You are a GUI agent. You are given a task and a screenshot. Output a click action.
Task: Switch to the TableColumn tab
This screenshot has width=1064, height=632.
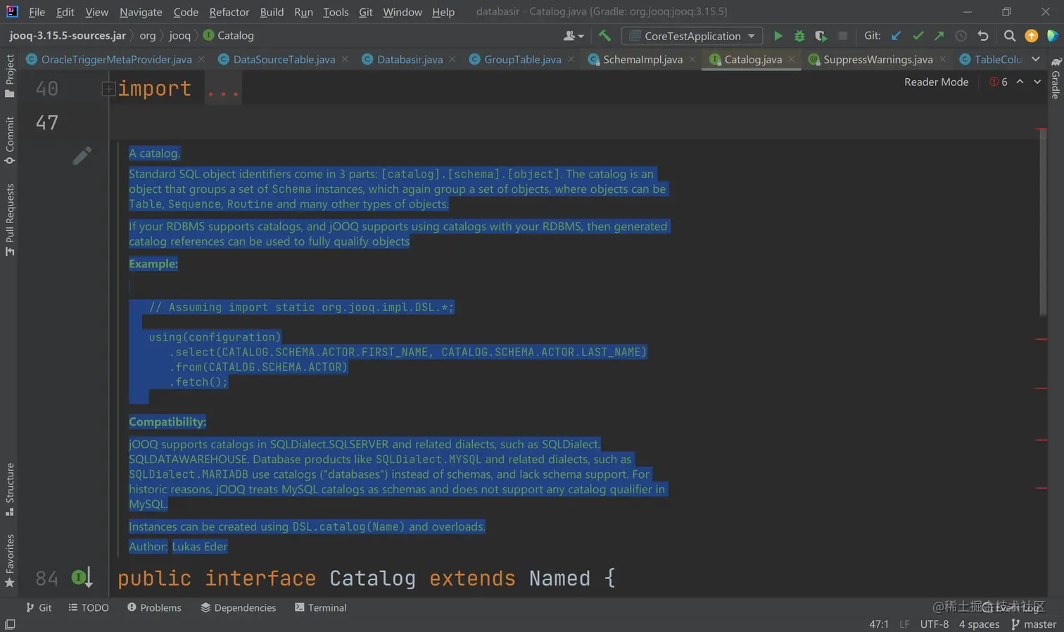(991, 60)
